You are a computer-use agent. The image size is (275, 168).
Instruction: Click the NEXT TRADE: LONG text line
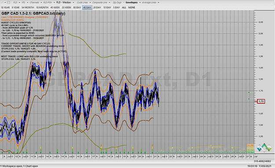coord(29,56)
